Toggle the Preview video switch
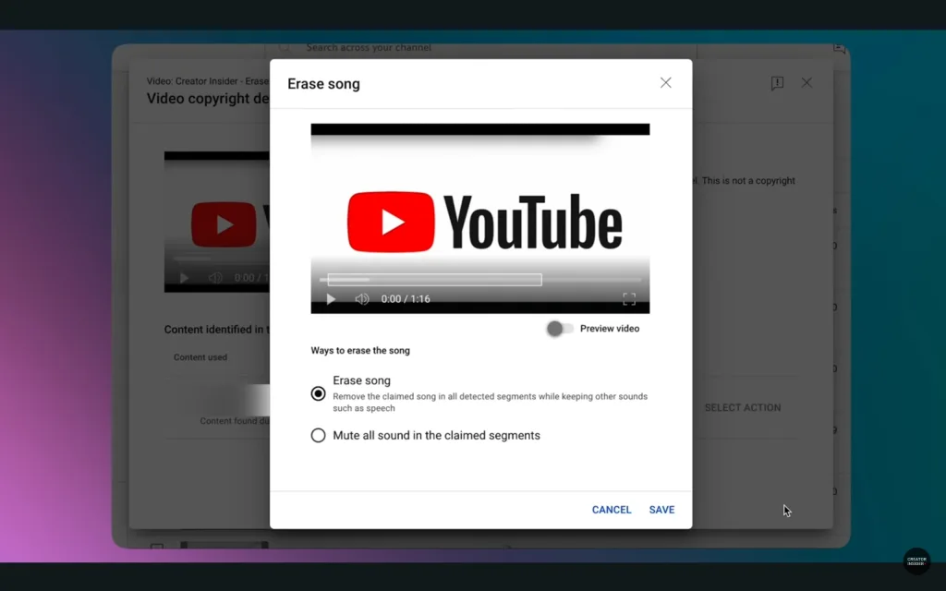 [x=560, y=329]
